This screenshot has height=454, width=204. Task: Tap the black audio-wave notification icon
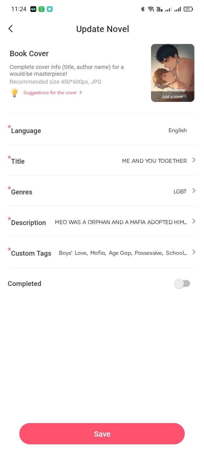(x=33, y=9)
